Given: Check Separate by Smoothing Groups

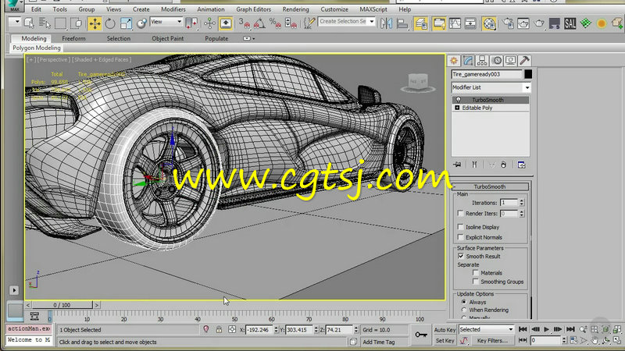Looking at the screenshot, I should tap(476, 282).
